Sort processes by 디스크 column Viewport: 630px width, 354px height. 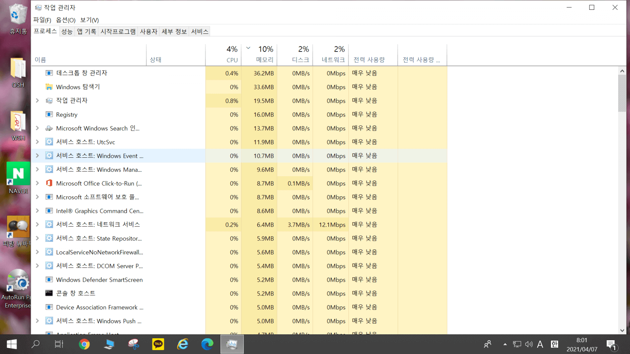295,55
